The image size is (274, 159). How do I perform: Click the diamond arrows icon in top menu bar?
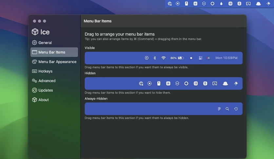(x=268, y=4)
